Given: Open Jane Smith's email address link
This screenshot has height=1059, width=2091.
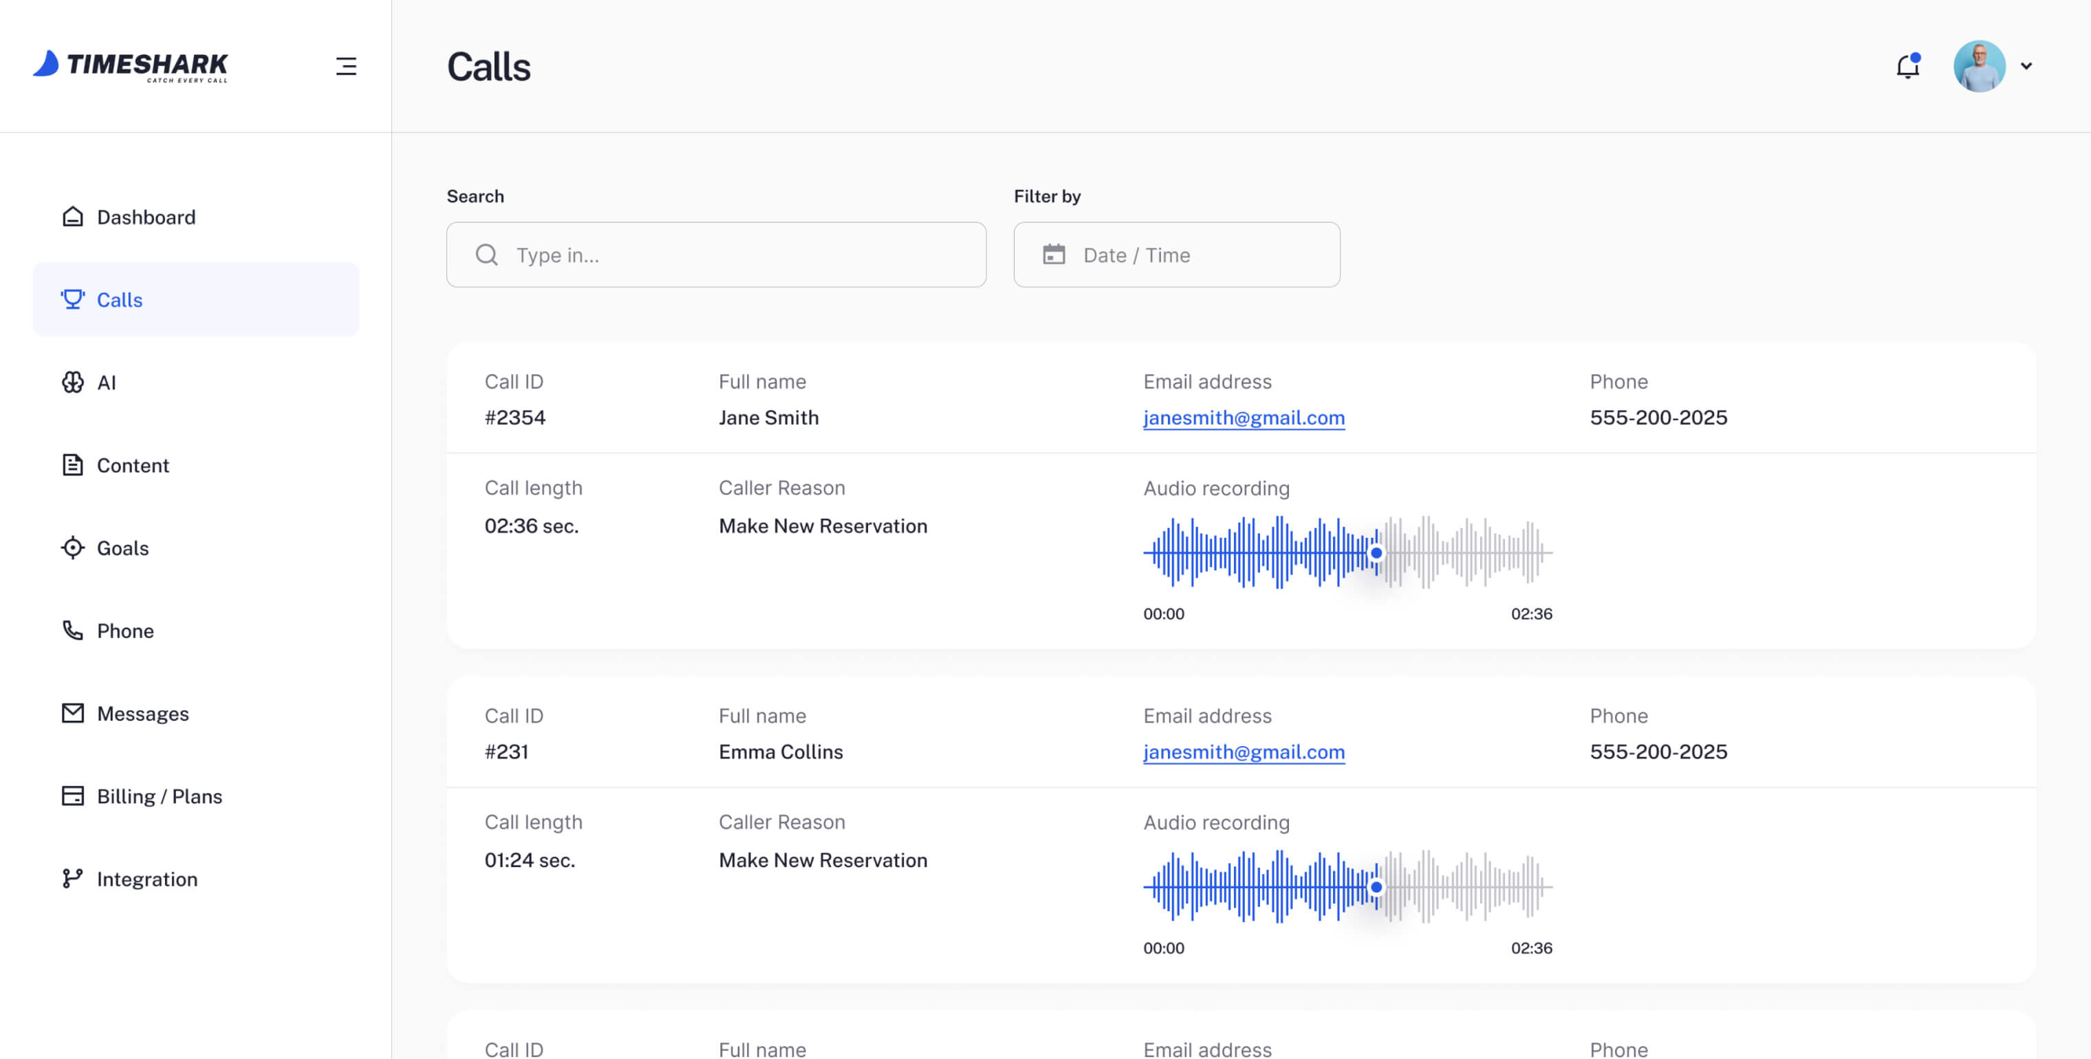Looking at the screenshot, I should 1244,417.
